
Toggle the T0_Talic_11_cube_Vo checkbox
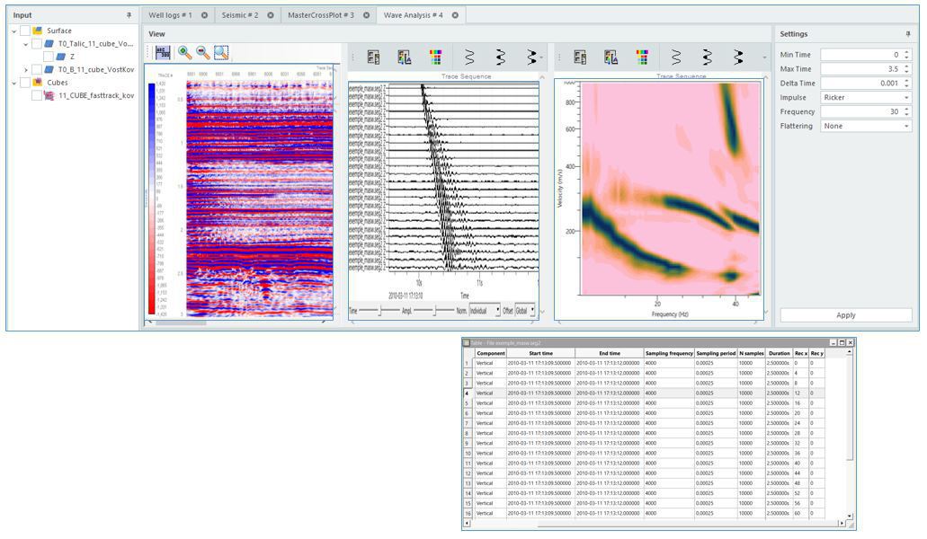(x=37, y=44)
